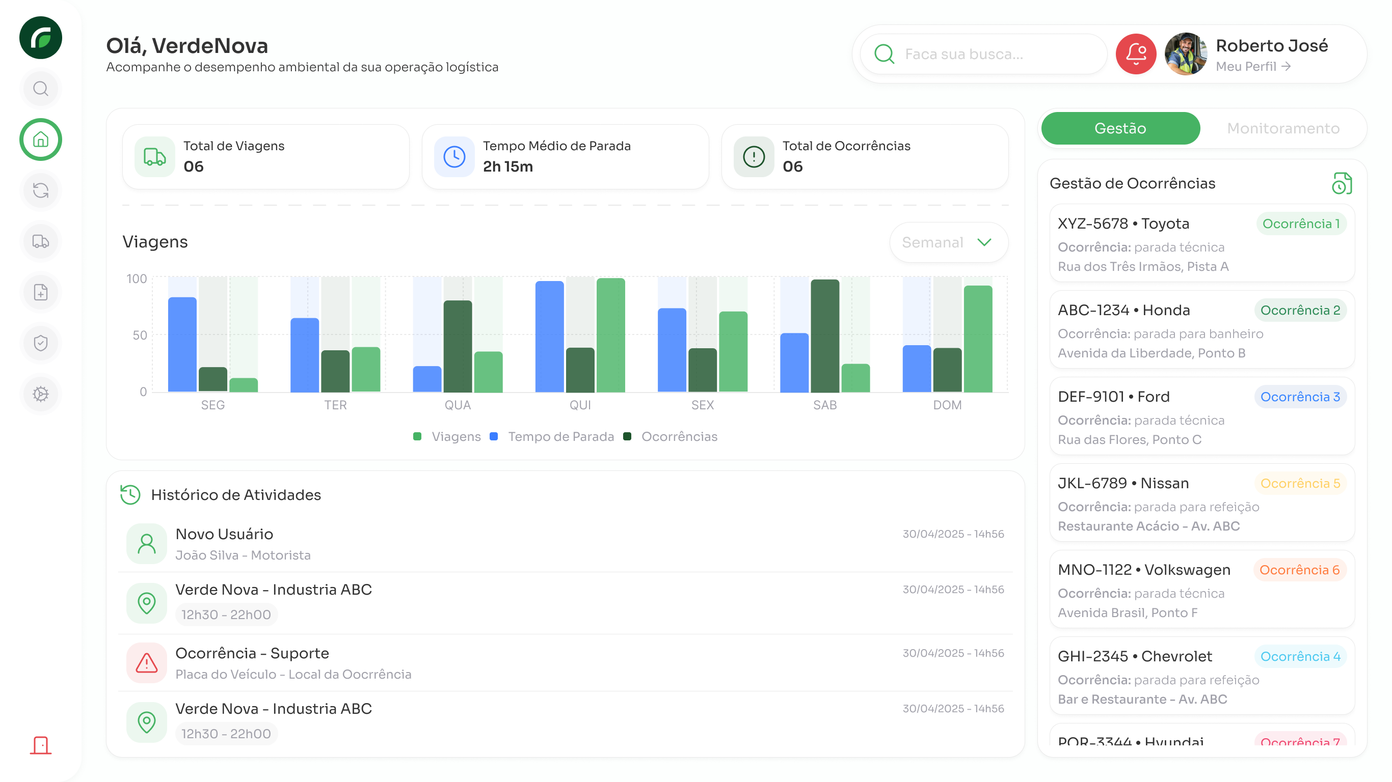Image resolution: width=1392 pixels, height=782 pixels.
Task: Expand the Semanal period dropdown
Action: click(948, 242)
